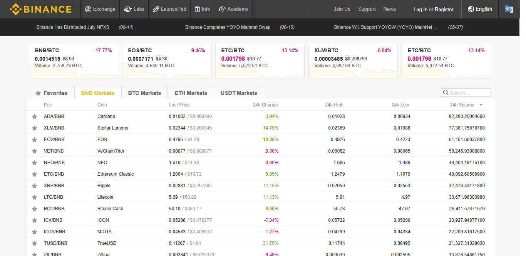The height and width of the screenshot is (256, 526).
Task: Sort by the 24h Change column header
Action: [265, 105]
